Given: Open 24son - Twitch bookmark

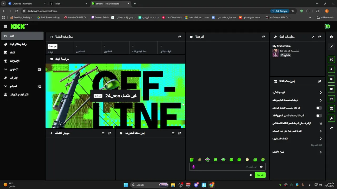Looking at the screenshot, I should click(x=100, y=18).
